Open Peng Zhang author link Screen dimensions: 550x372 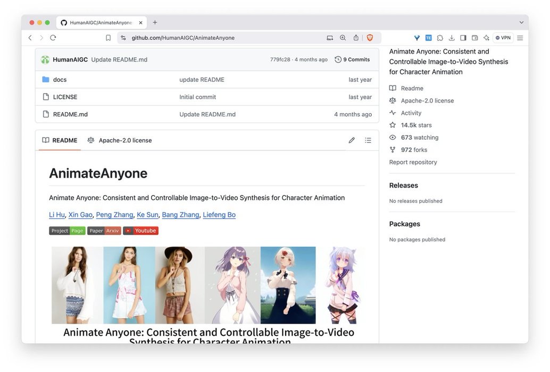coord(115,215)
